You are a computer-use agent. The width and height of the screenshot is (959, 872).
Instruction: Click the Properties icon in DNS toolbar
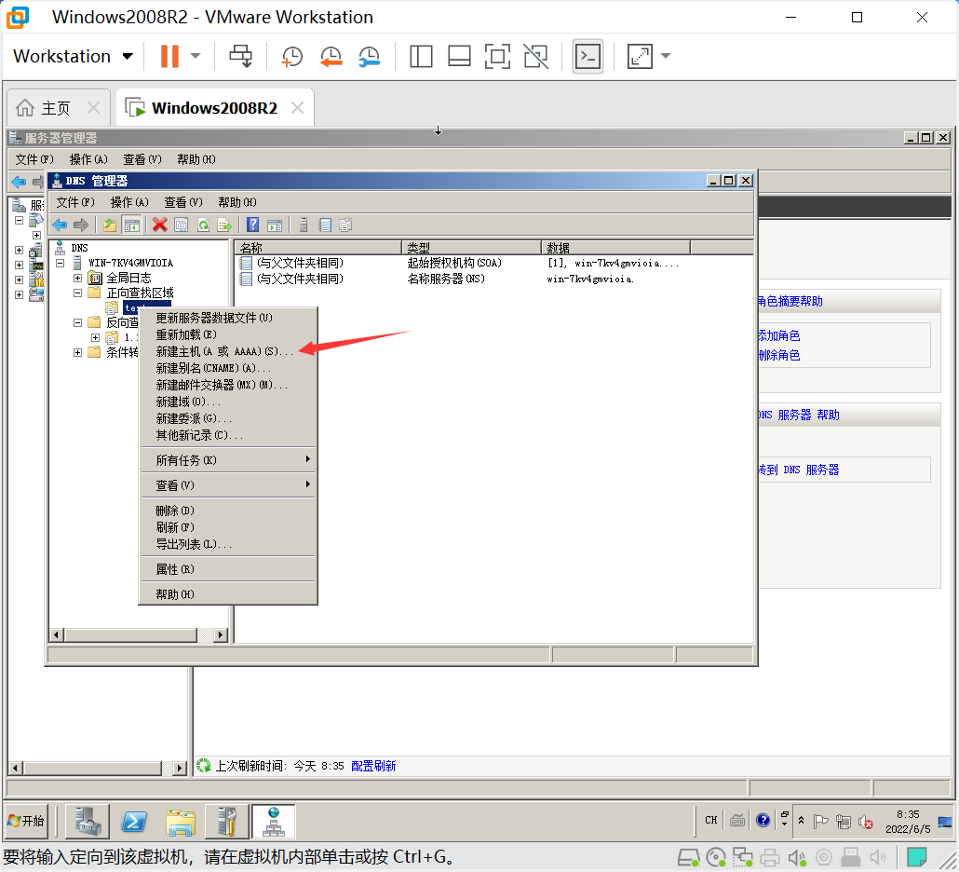(x=181, y=225)
